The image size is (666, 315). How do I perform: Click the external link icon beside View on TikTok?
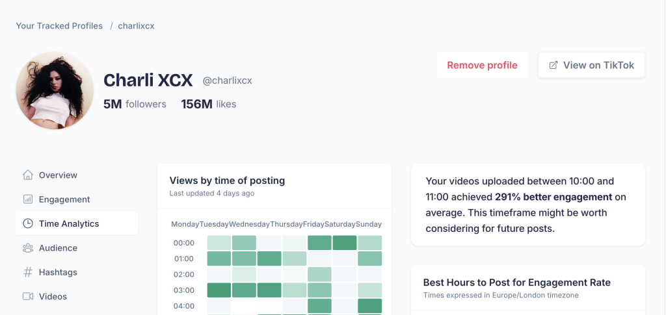(553, 65)
